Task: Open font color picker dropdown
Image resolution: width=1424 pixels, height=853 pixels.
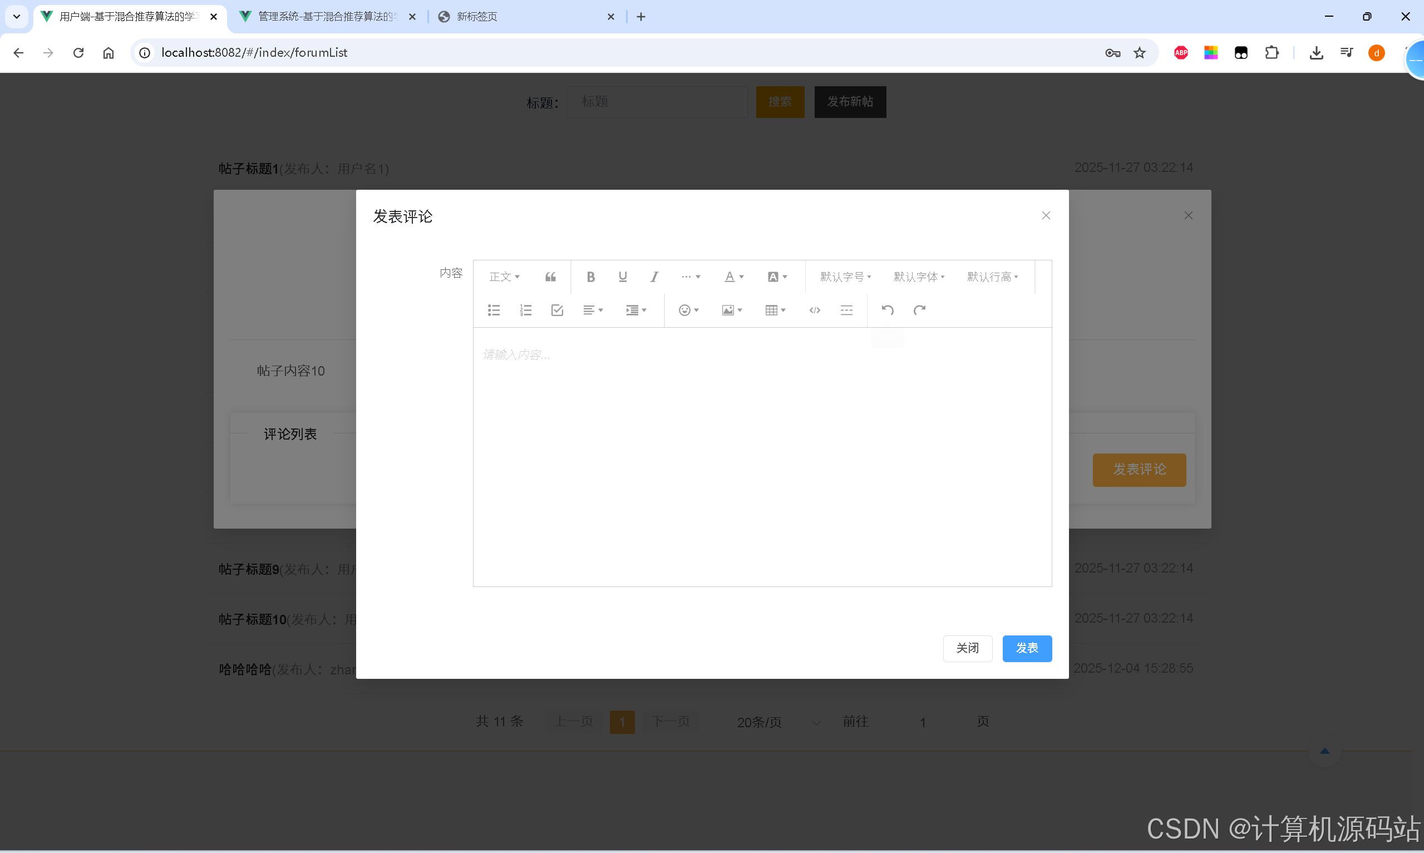Action: (x=733, y=277)
